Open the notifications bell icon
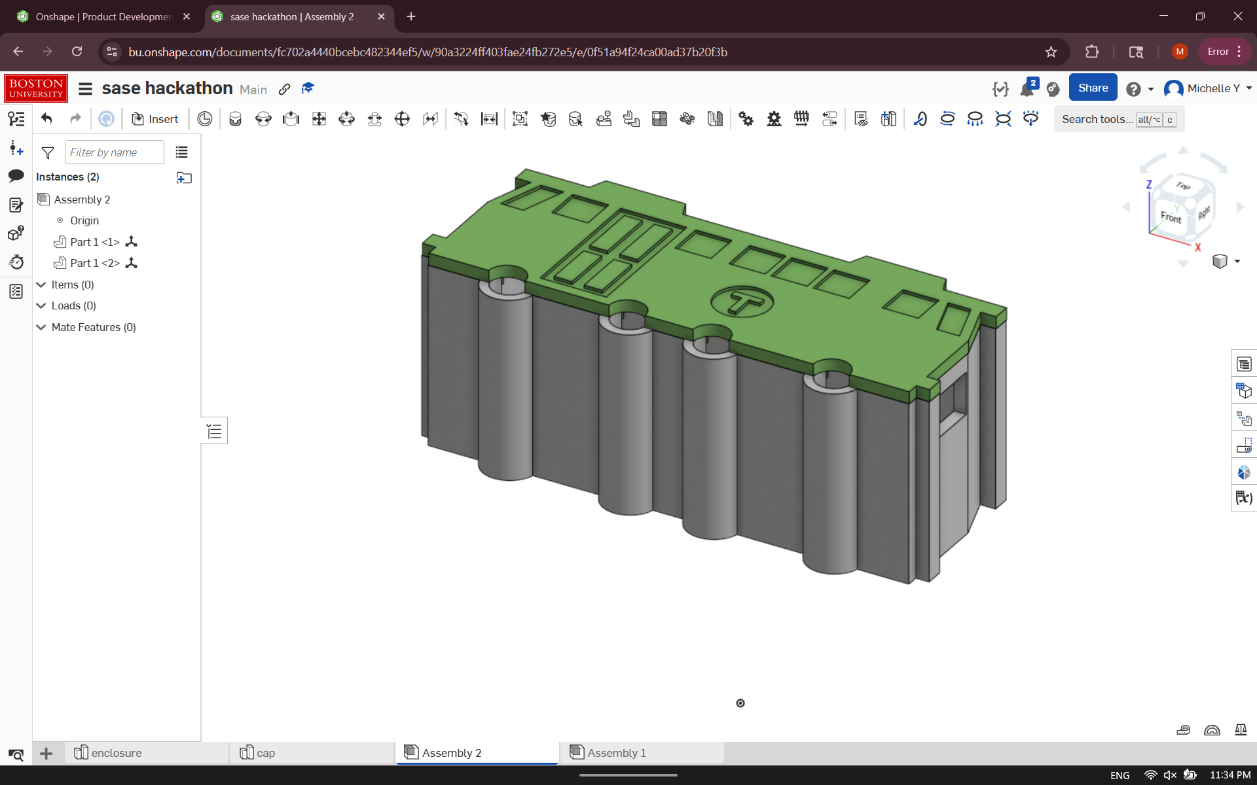Viewport: 1257px width, 785px height. pyautogui.click(x=1027, y=89)
